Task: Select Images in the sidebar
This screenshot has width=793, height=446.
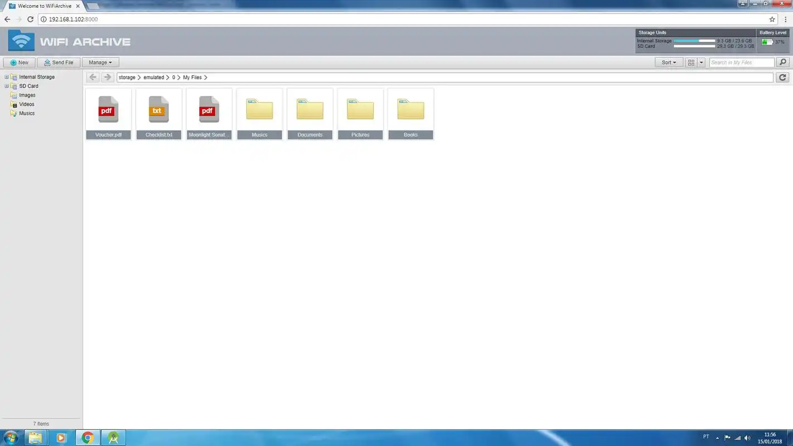Action: pos(27,95)
